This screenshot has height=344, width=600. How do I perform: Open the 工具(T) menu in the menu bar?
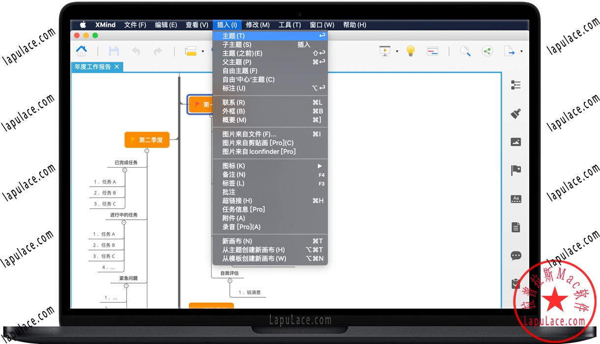point(290,25)
